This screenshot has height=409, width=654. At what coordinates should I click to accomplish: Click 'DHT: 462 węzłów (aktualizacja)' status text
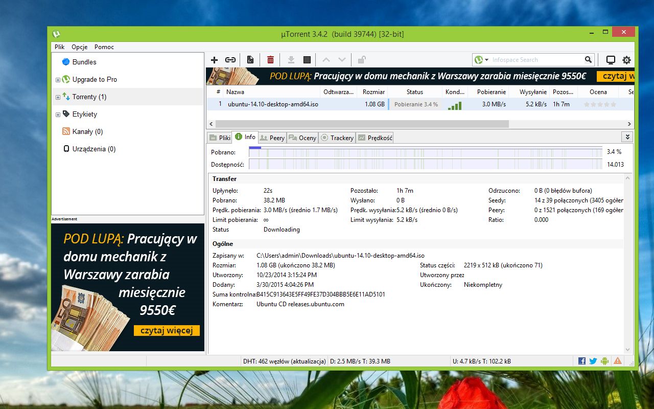284,361
